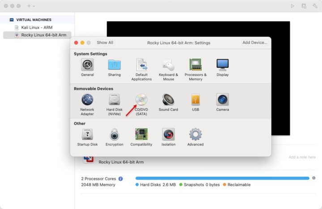
Task: Close the Settings window with red button
Action: (76, 43)
